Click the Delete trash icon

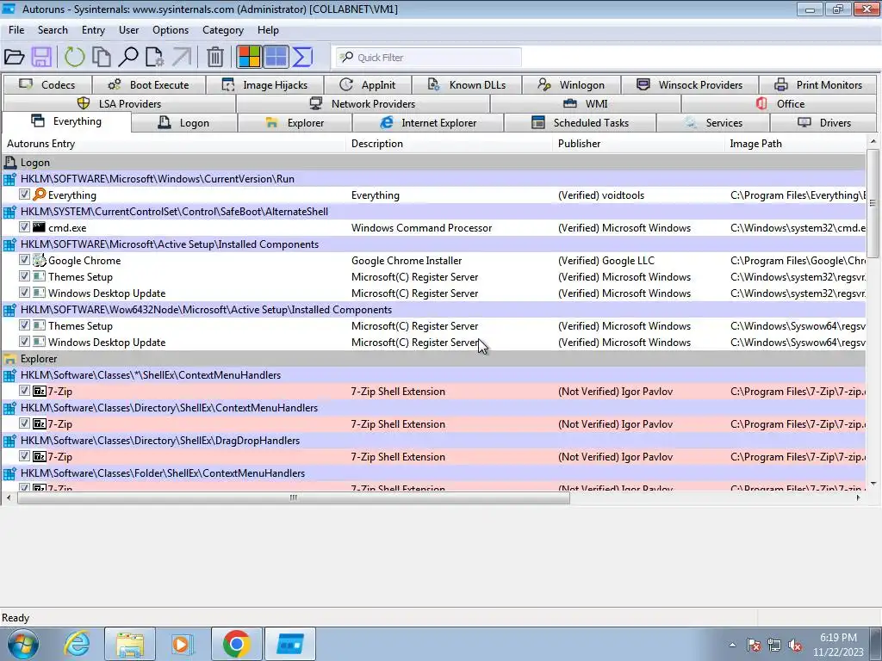coord(214,57)
